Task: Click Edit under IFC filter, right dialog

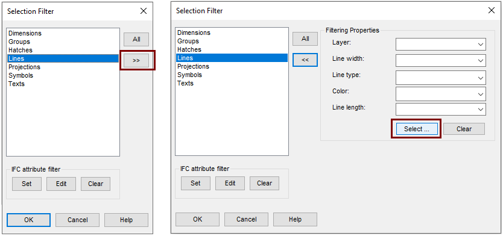Action: click(x=230, y=183)
